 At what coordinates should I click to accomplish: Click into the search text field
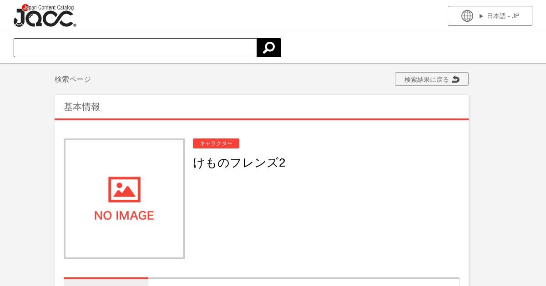click(x=135, y=48)
